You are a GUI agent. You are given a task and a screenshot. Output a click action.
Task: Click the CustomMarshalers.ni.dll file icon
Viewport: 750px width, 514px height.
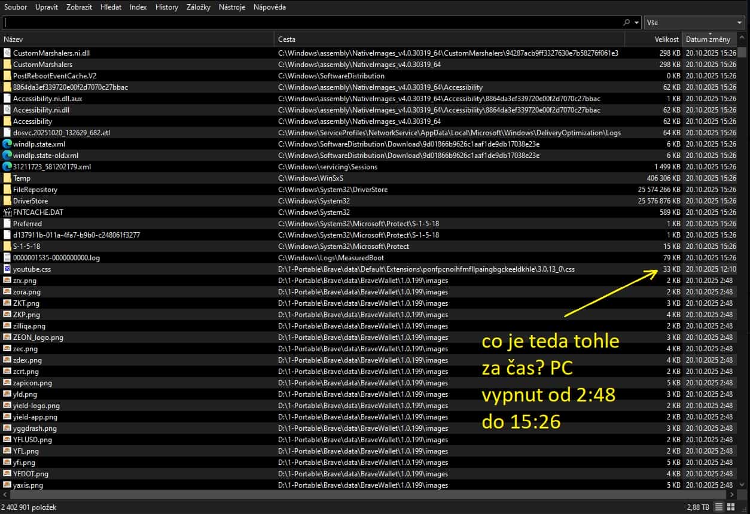point(7,53)
